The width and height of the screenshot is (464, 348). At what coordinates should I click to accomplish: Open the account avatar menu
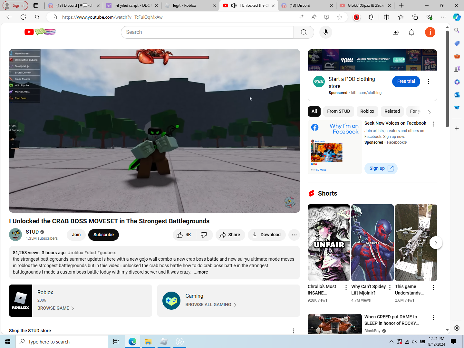[430, 32]
